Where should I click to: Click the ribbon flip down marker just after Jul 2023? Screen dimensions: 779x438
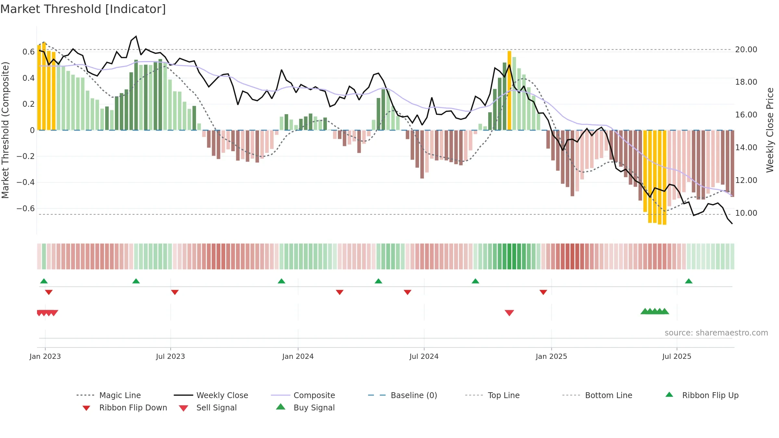pyautogui.click(x=175, y=292)
